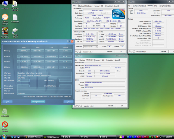
Task: Select the Prefetch - Shortcut folder icon
Action: (x=15, y=6)
